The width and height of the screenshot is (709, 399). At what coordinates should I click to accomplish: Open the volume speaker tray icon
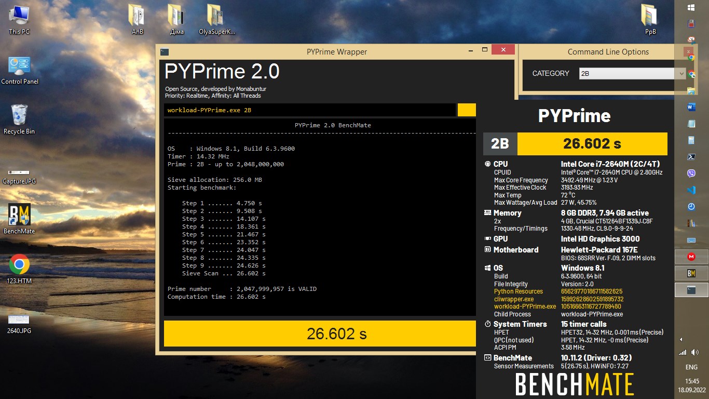pos(695,352)
